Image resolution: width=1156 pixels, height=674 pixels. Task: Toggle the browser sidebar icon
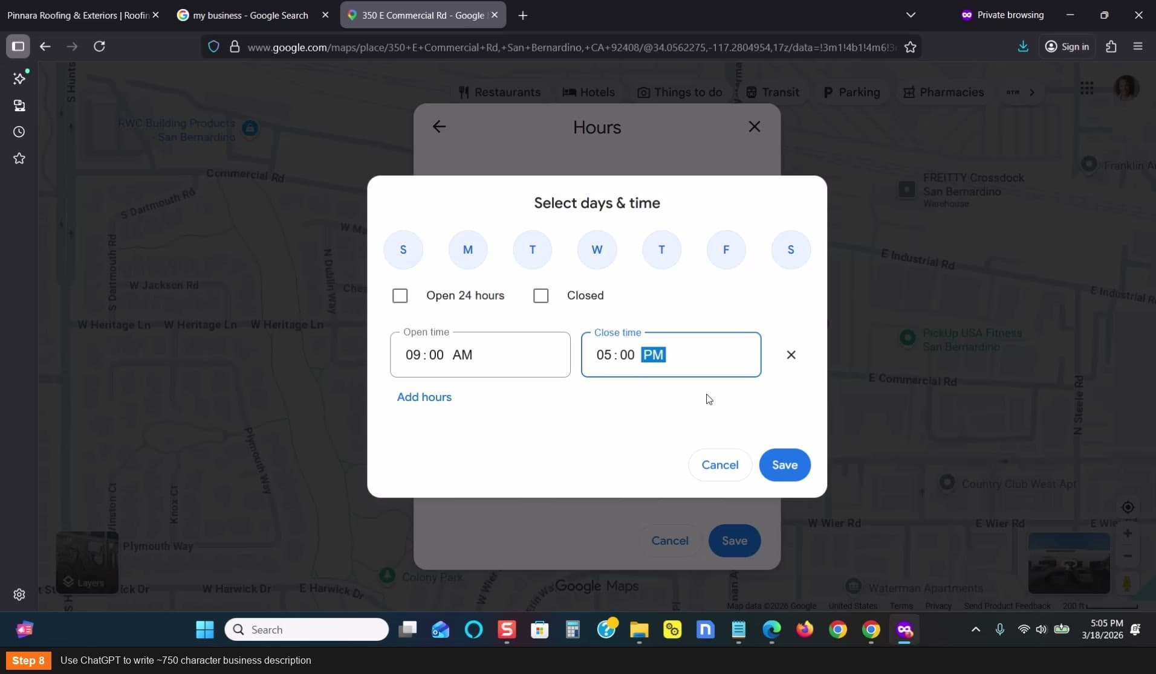point(18,47)
